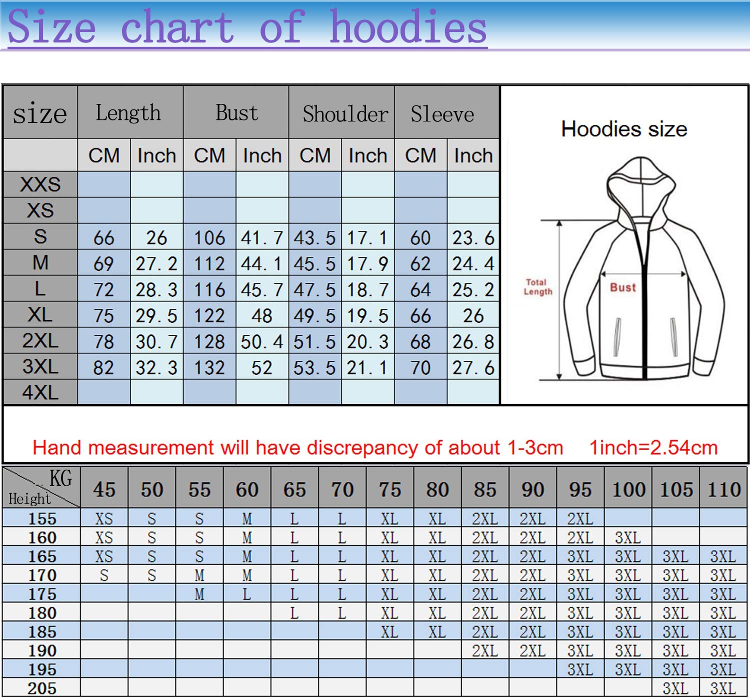The width and height of the screenshot is (750, 699).
Task: Click the "24.4" sleeve inch value
Action: [473, 263]
